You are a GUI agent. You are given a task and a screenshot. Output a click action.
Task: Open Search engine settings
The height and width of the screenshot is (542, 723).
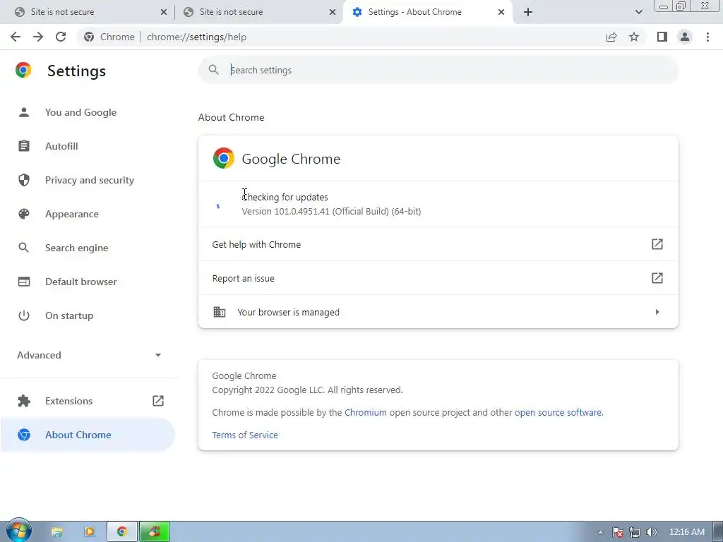(76, 248)
